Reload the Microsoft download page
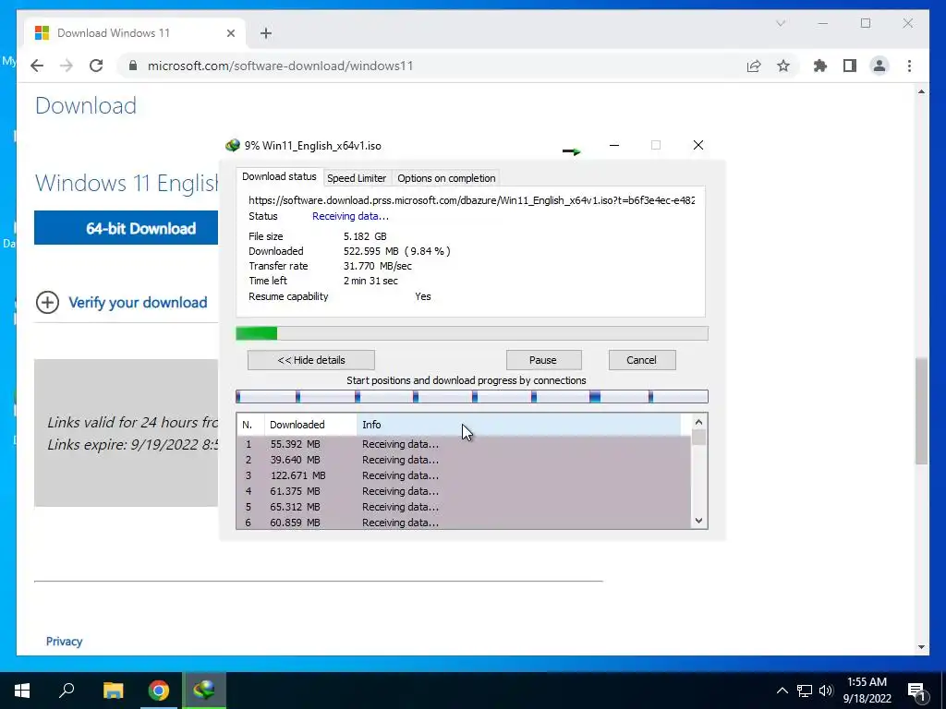This screenshot has width=946, height=709. [96, 66]
